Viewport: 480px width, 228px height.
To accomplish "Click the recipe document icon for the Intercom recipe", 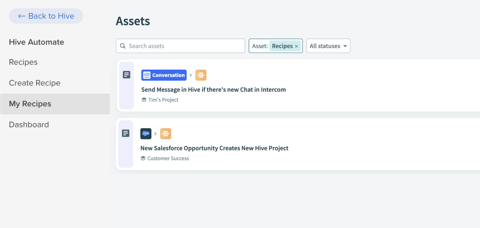I will click(x=126, y=75).
